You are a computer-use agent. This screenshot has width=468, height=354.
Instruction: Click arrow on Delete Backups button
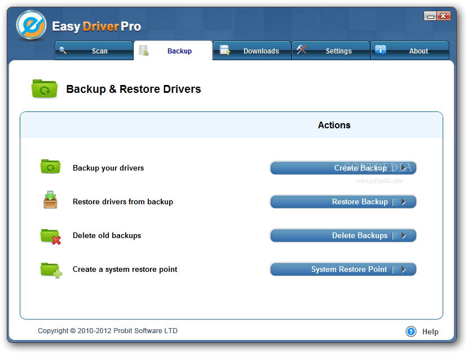point(404,236)
